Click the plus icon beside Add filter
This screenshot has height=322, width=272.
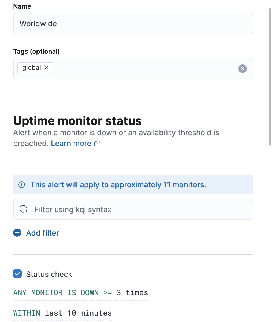[x=17, y=233]
